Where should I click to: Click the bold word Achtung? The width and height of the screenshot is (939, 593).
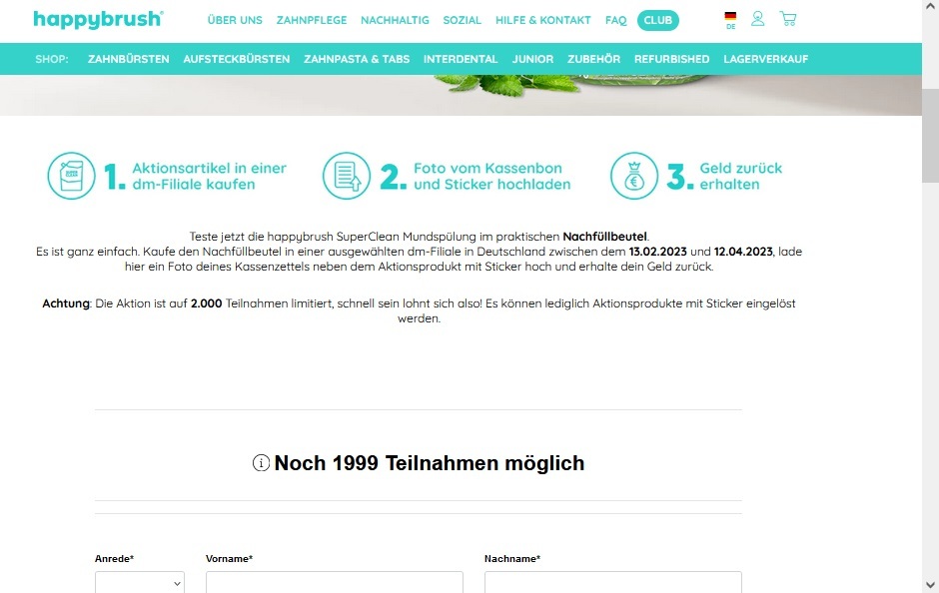pos(66,303)
